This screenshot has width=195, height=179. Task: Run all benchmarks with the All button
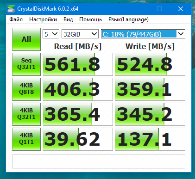point(26,39)
